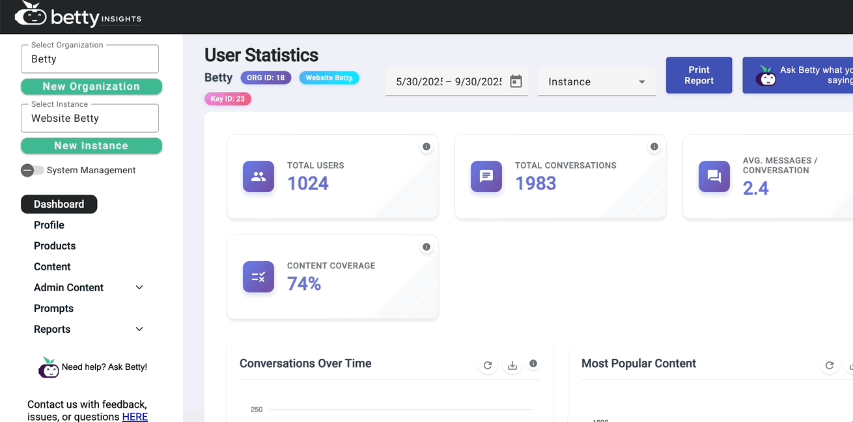Expand the Reports submenu
Image resolution: width=853 pixels, height=422 pixels.
(x=139, y=329)
